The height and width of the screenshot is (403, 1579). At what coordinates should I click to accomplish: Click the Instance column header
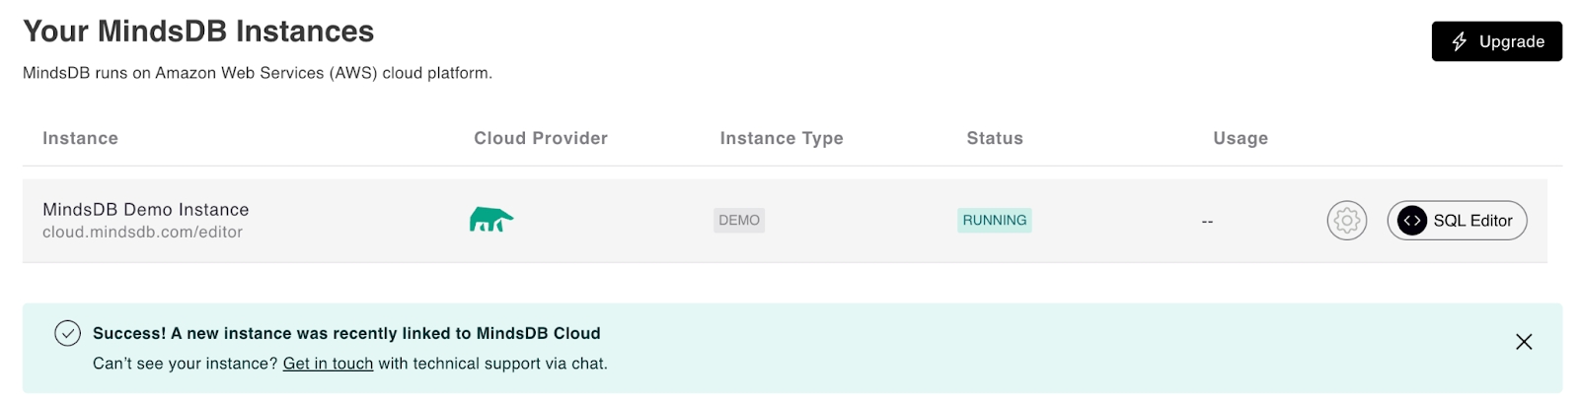pos(80,139)
